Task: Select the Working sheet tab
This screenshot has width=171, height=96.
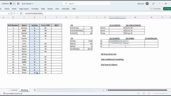Action: coord(24,90)
